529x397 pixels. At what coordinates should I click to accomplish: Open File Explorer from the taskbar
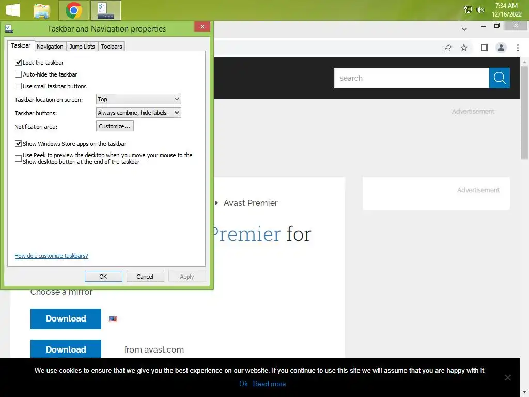(42, 10)
